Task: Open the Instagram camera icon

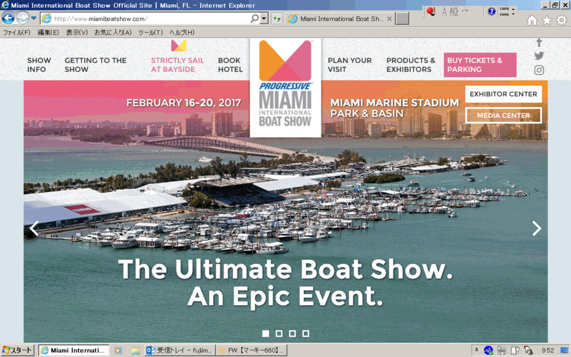Action: pyautogui.click(x=539, y=70)
